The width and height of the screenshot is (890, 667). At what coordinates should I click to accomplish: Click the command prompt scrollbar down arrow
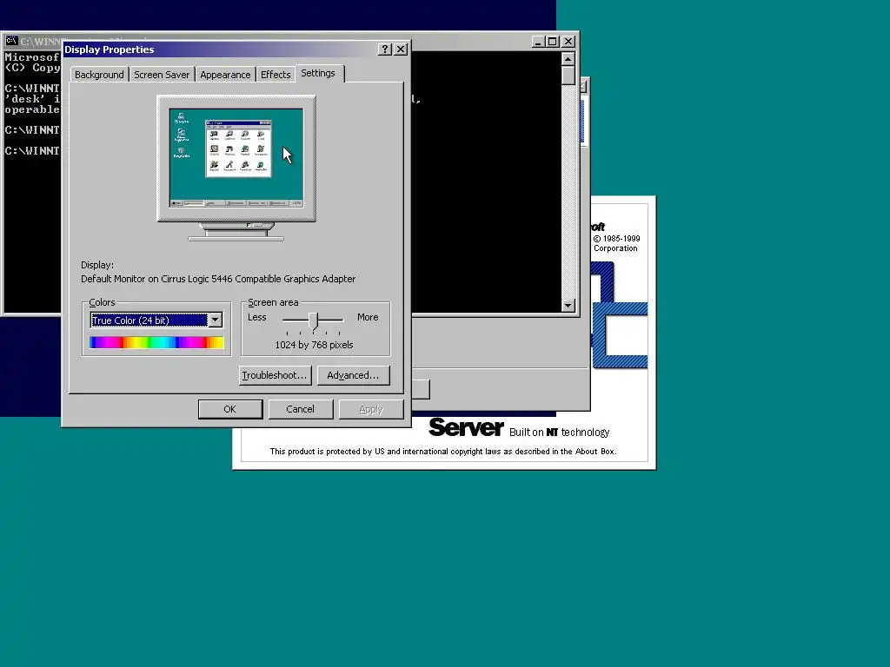pos(568,305)
